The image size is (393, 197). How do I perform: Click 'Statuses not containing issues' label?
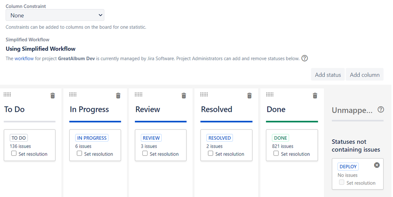click(x=356, y=146)
